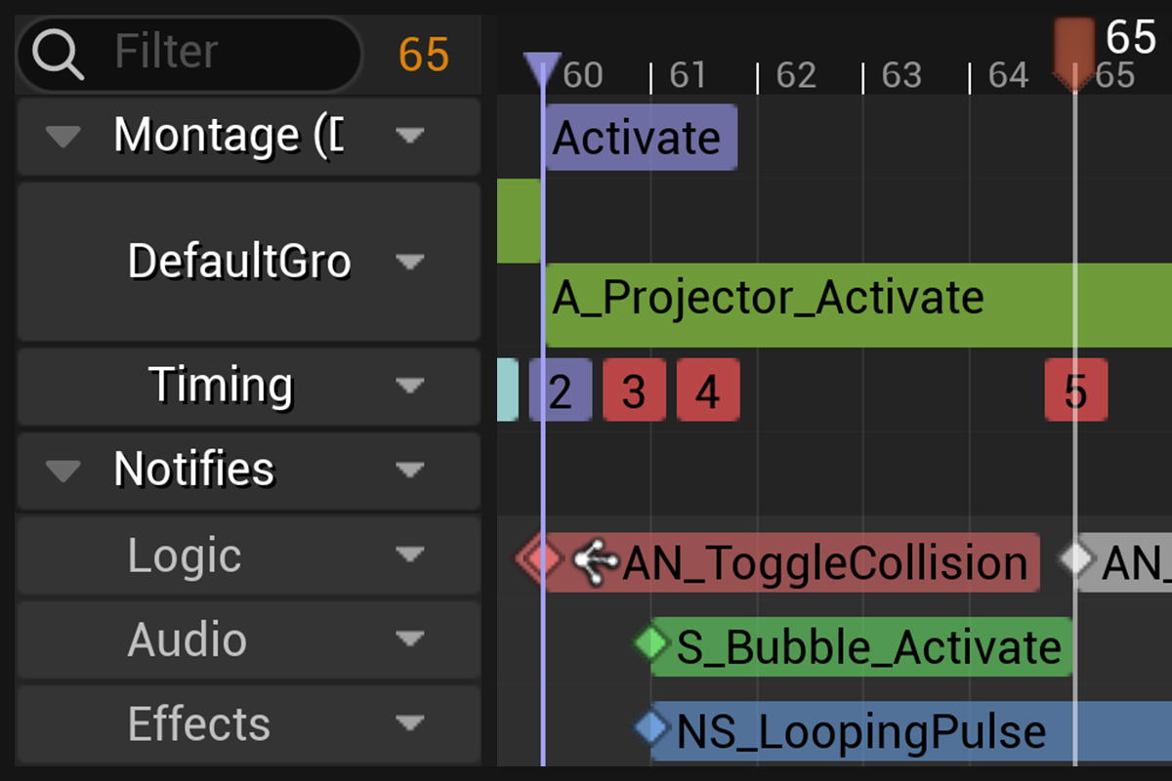1172x781 pixels.
Task: Click the red diamond AN_ToggleCollision notify marker
Action: click(541, 560)
